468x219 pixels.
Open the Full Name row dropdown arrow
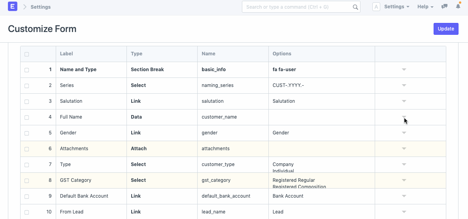[404, 117]
